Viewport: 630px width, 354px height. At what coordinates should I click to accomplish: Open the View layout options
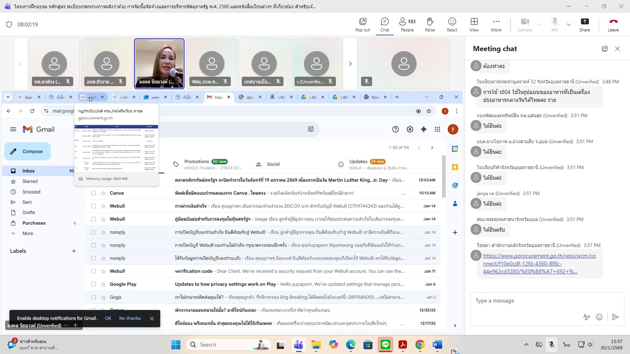coord(474,24)
